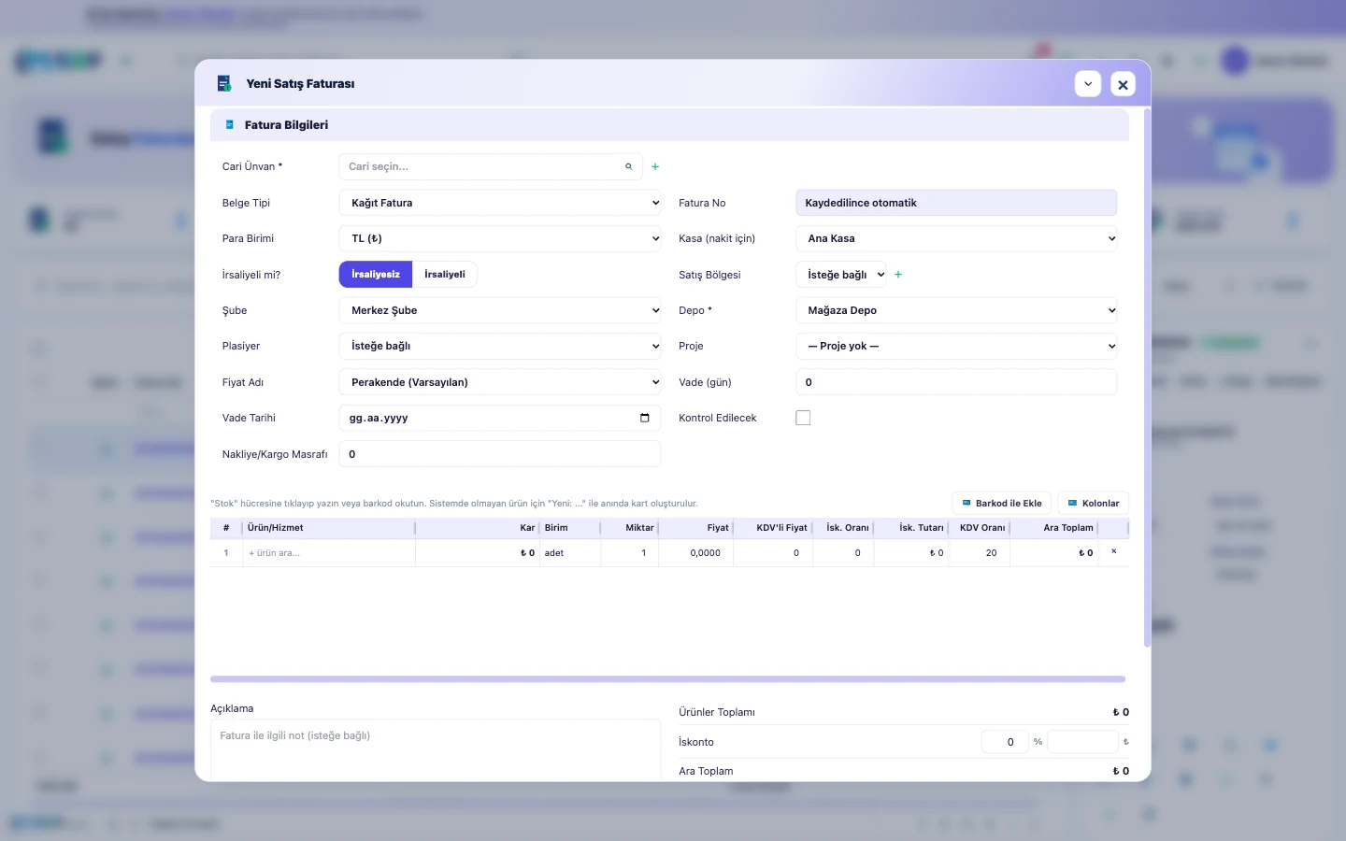
Task: Add new Satış Bölgesi with plus icon
Action: pyautogui.click(x=898, y=275)
